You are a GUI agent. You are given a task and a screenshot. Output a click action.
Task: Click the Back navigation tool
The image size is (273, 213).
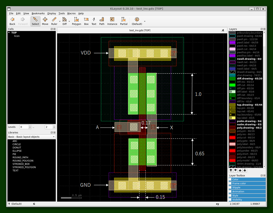[12, 21]
